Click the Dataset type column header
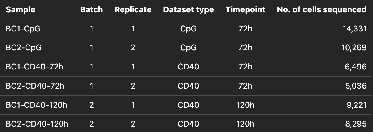This screenshot has height=132, width=373. (x=188, y=9)
